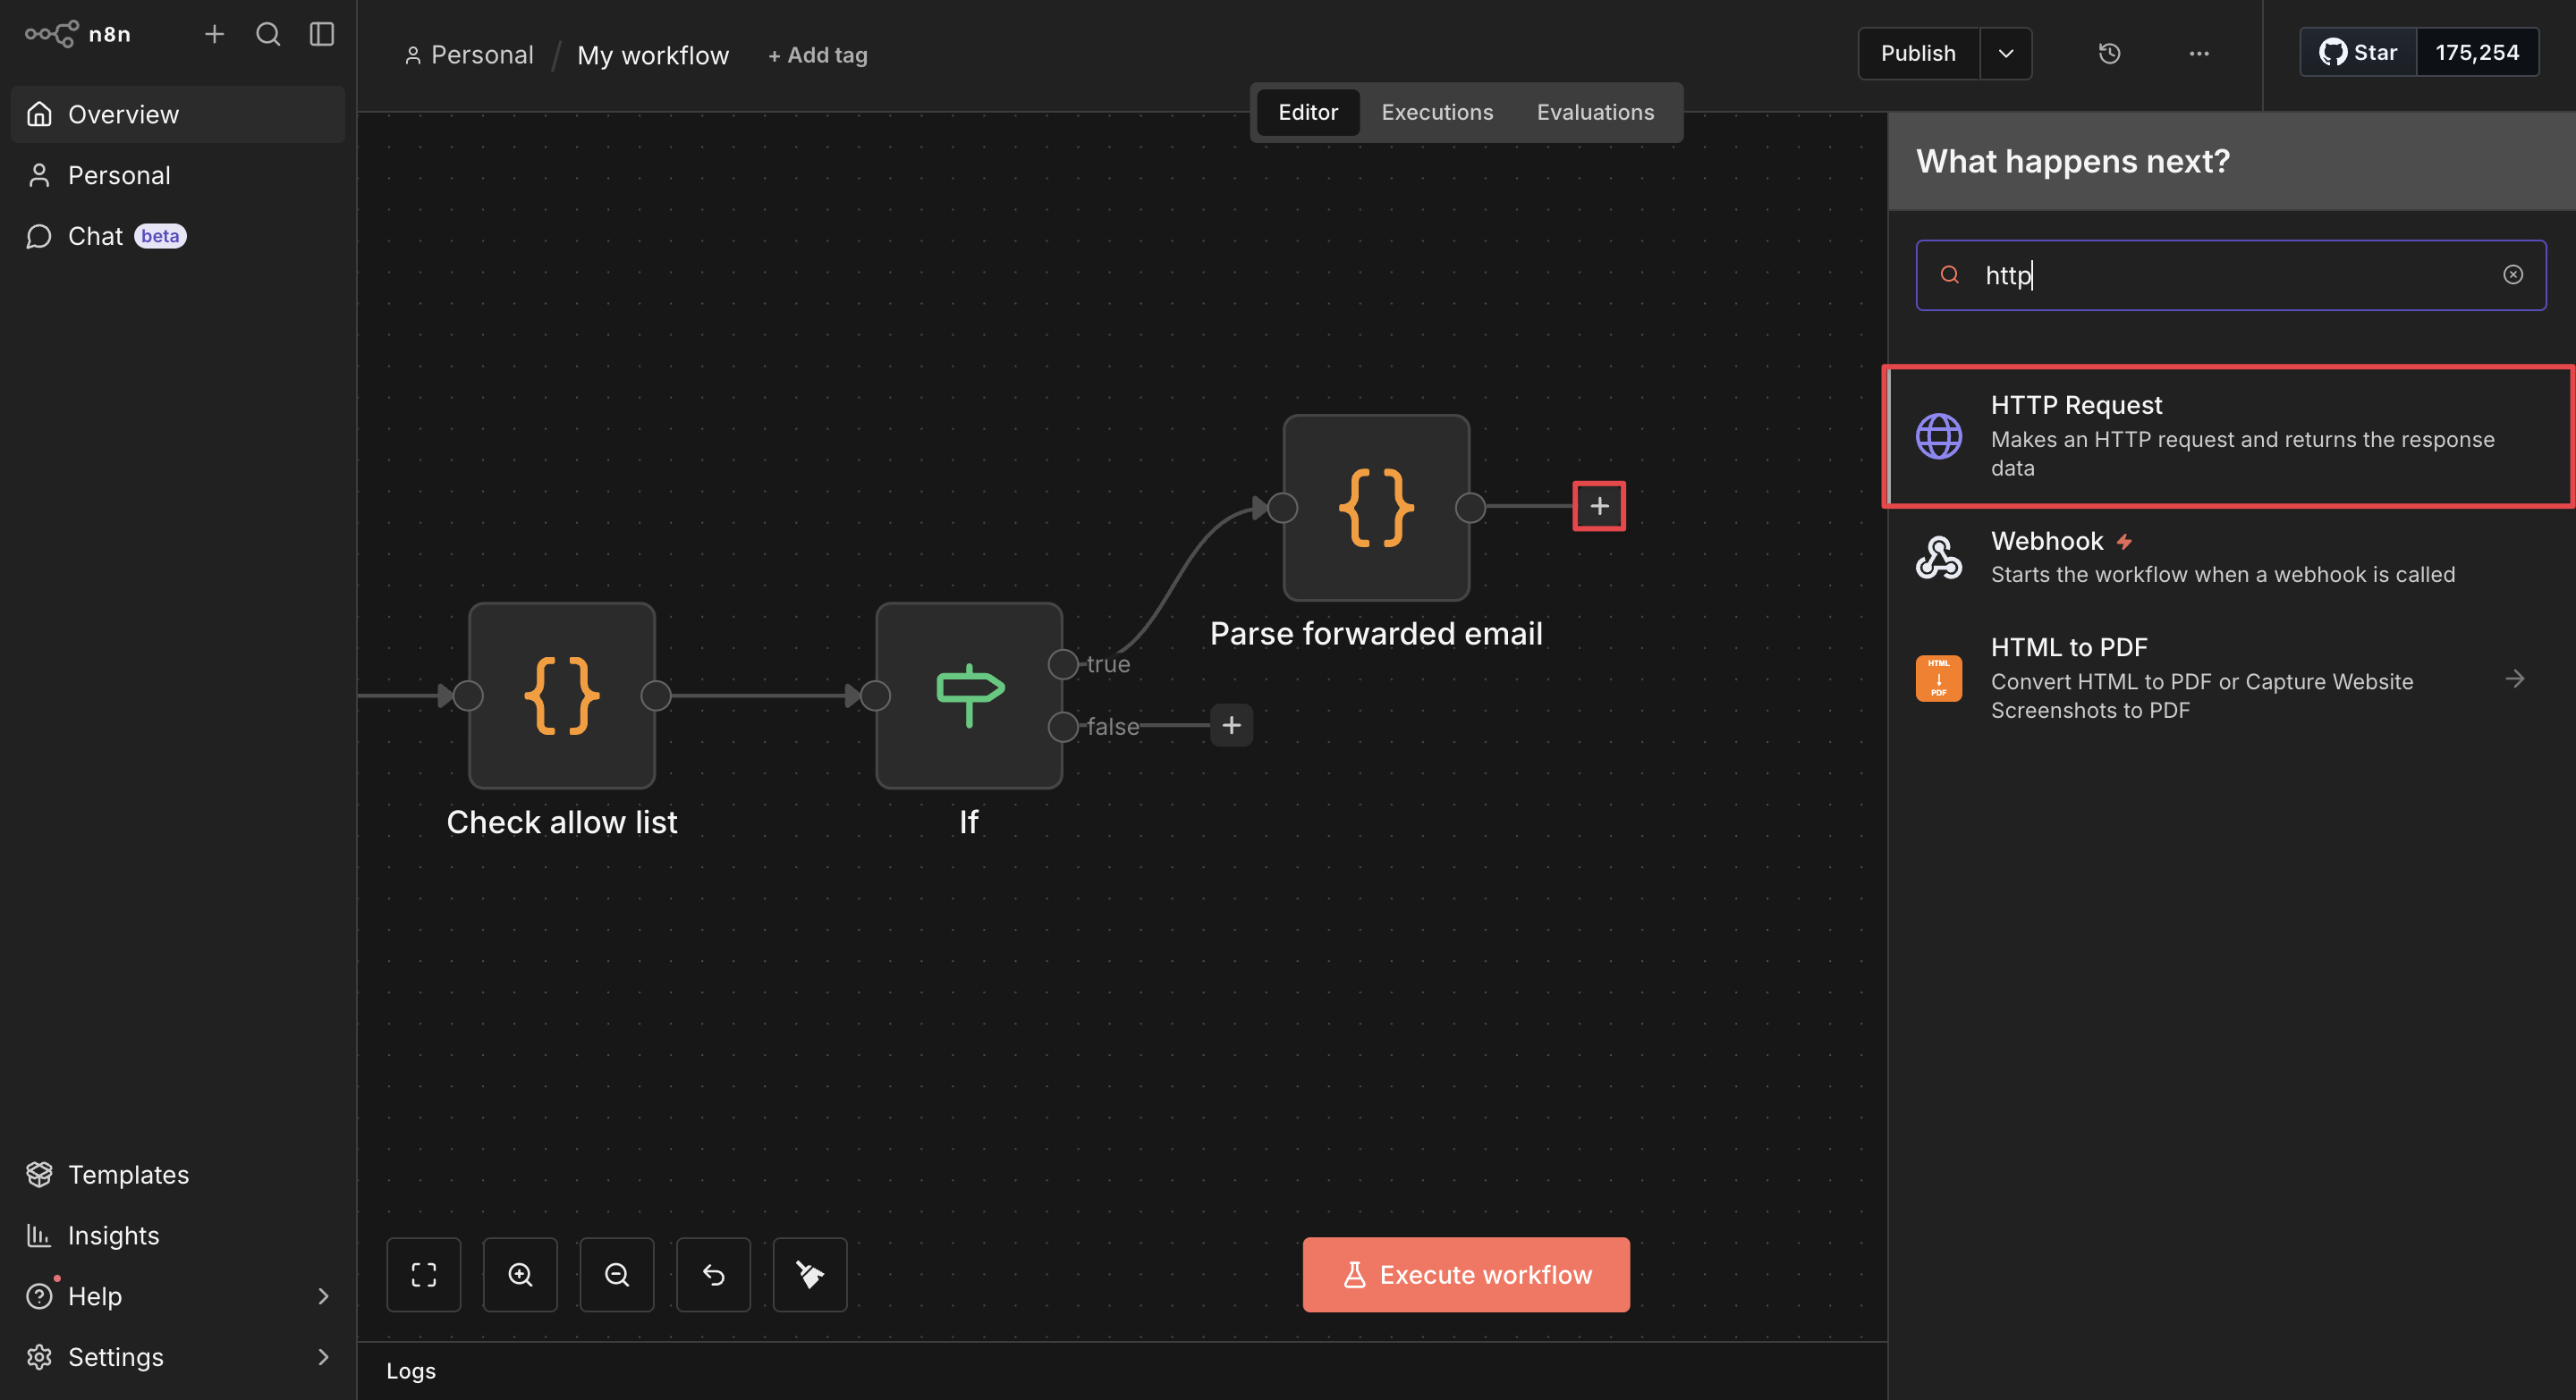
Task: Click the zoom to fit canvas icon
Action: [x=423, y=1274]
